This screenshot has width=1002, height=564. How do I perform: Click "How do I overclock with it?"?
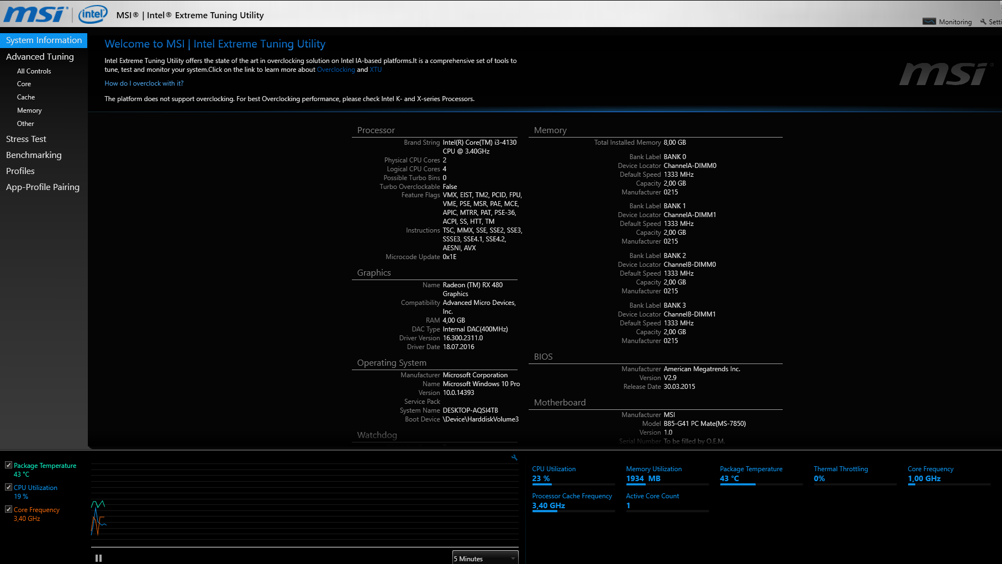[144, 83]
